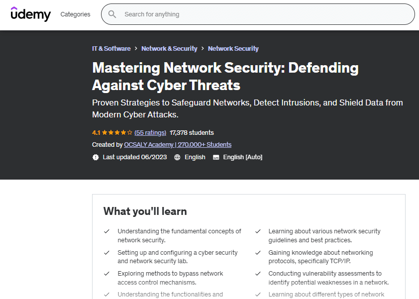
Task: Click the last updated badge icon
Action: point(96,157)
